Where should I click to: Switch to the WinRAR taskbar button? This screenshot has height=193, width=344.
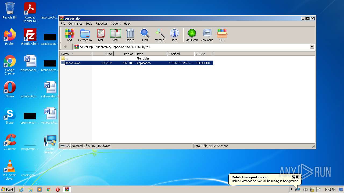tap(67, 190)
